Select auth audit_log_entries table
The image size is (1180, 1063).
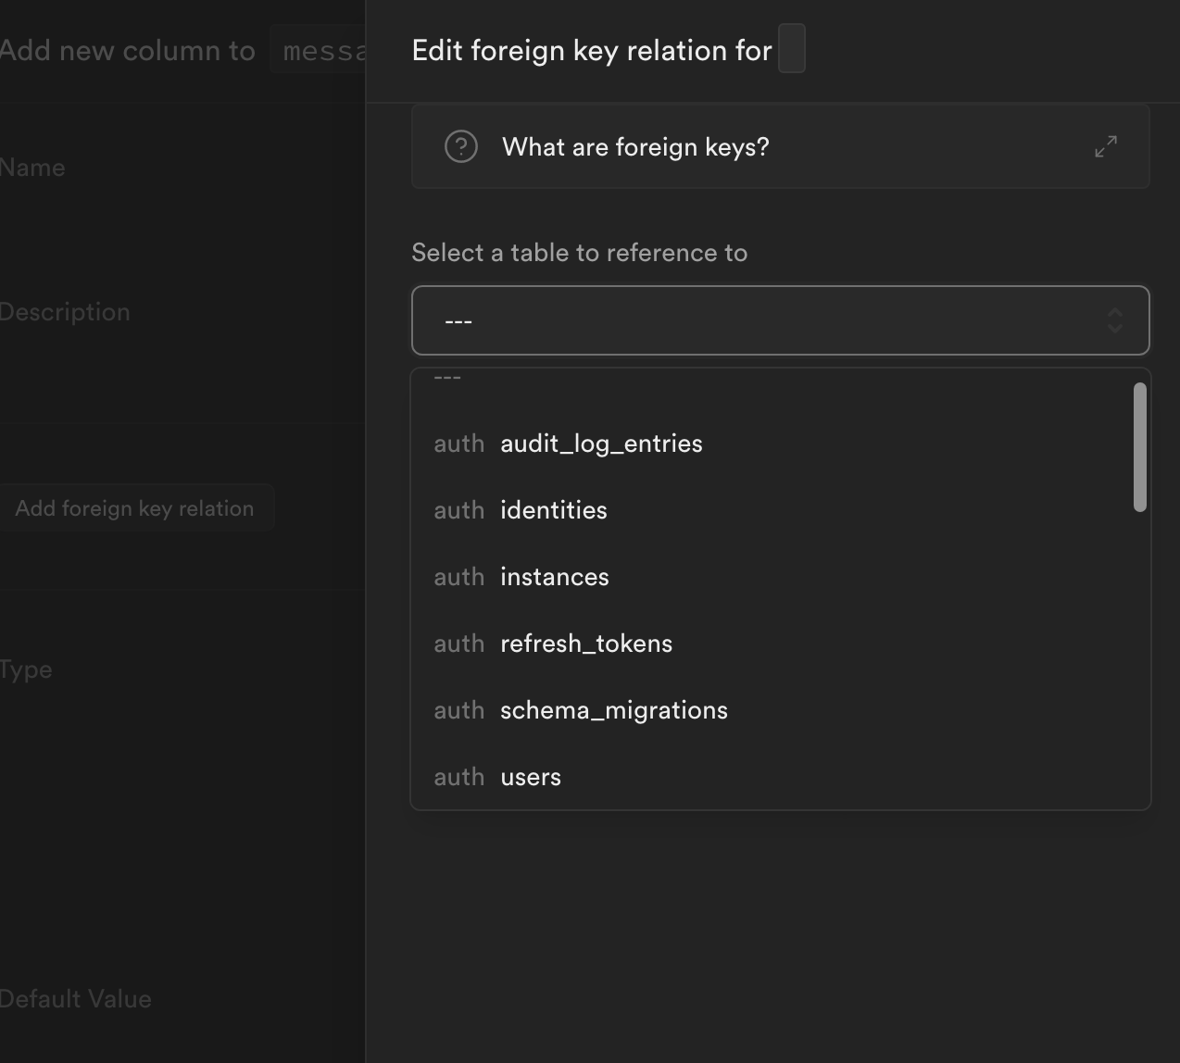pyautogui.click(x=600, y=444)
